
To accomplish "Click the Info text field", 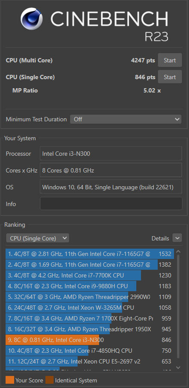I will pyautogui.click(x=111, y=203).
